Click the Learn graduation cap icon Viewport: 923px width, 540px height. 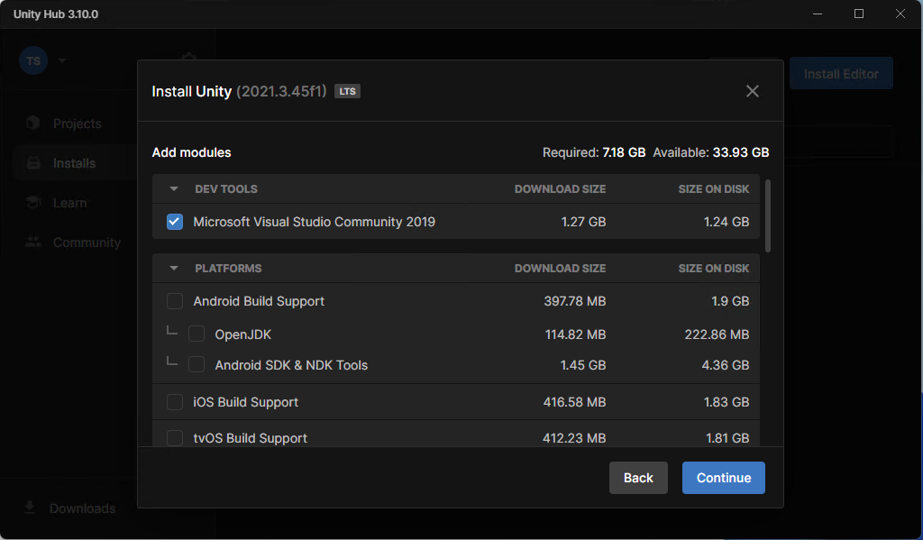tap(33, 203)
